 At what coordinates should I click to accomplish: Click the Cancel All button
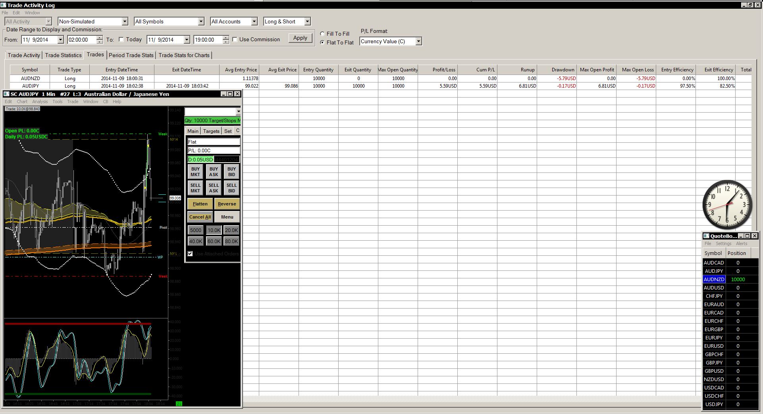[200, 217]
